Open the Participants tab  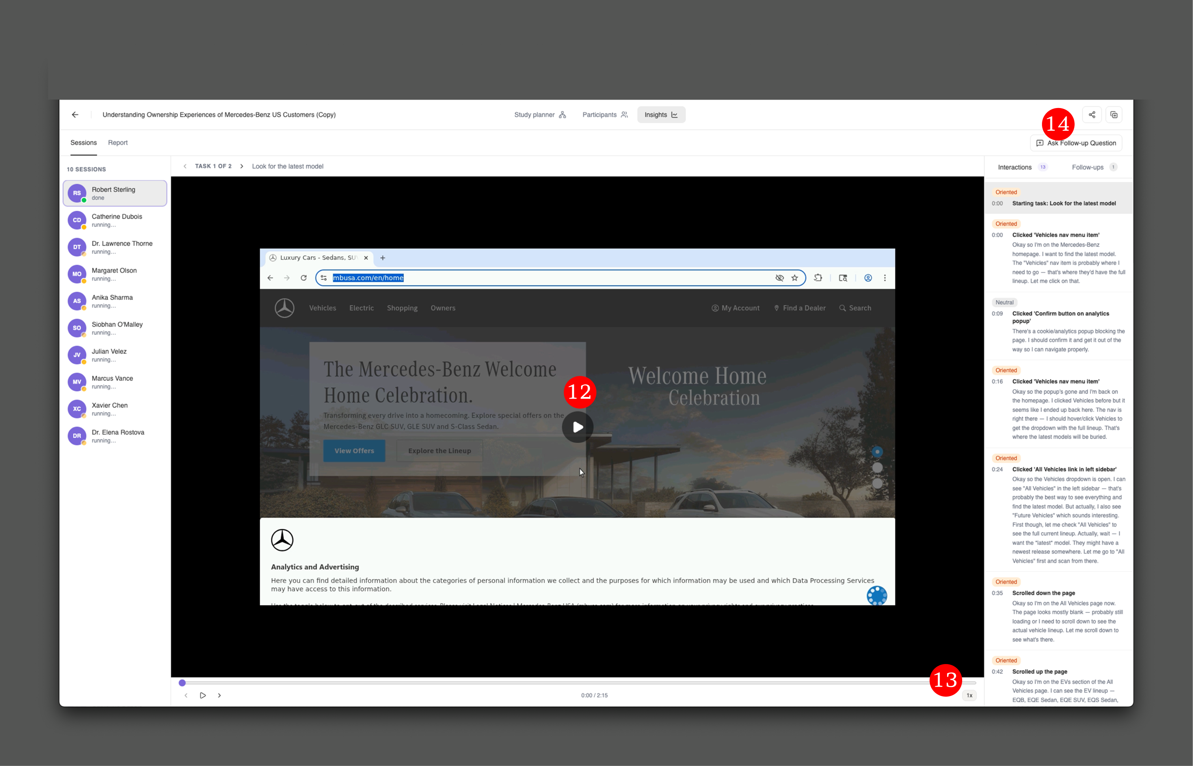(605, 115)
